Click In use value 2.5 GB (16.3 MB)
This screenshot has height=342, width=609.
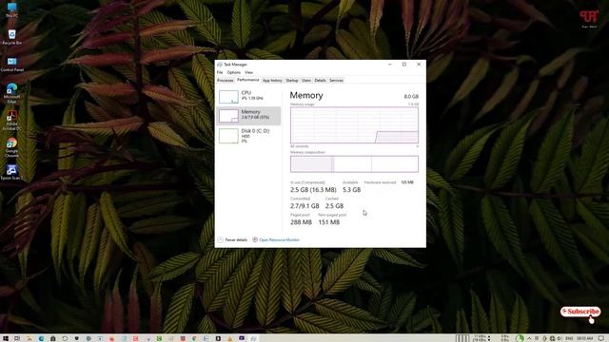pyautogui.click(x=313, y=190)
